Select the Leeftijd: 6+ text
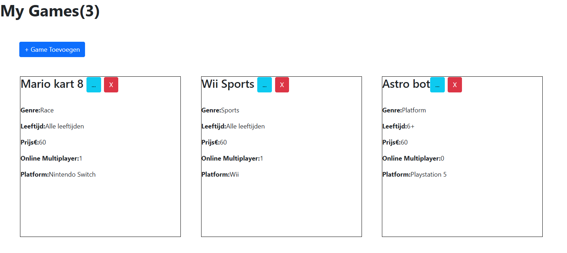 [398, 126]
